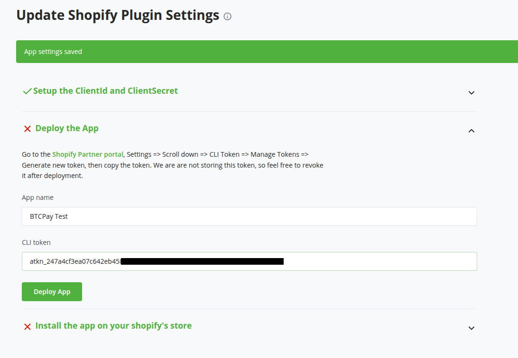518x358 pixels.
Task: Click inside the CLI token input field
Action: point(332,261)
